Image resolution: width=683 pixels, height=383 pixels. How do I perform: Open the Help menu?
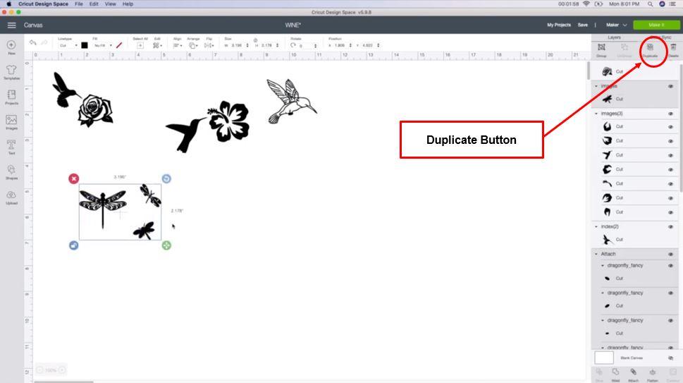click(128, 4)
